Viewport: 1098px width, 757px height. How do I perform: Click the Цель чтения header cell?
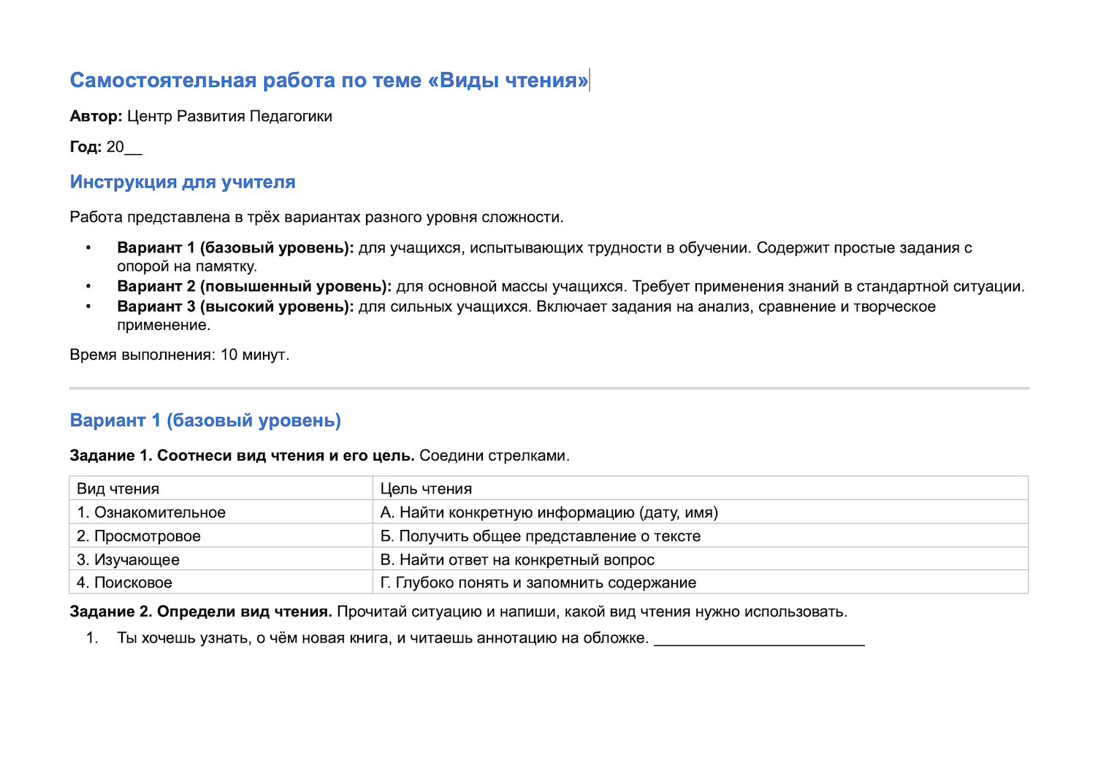[701, 488]
